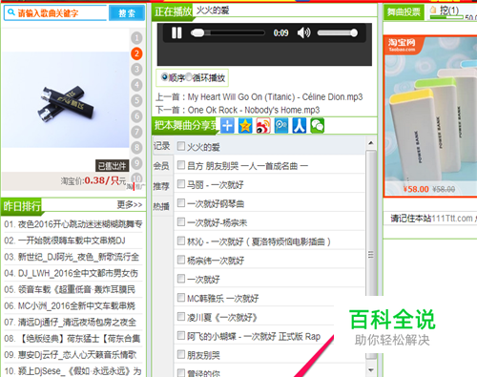Open the 记录 tab

tap(162, 146)
